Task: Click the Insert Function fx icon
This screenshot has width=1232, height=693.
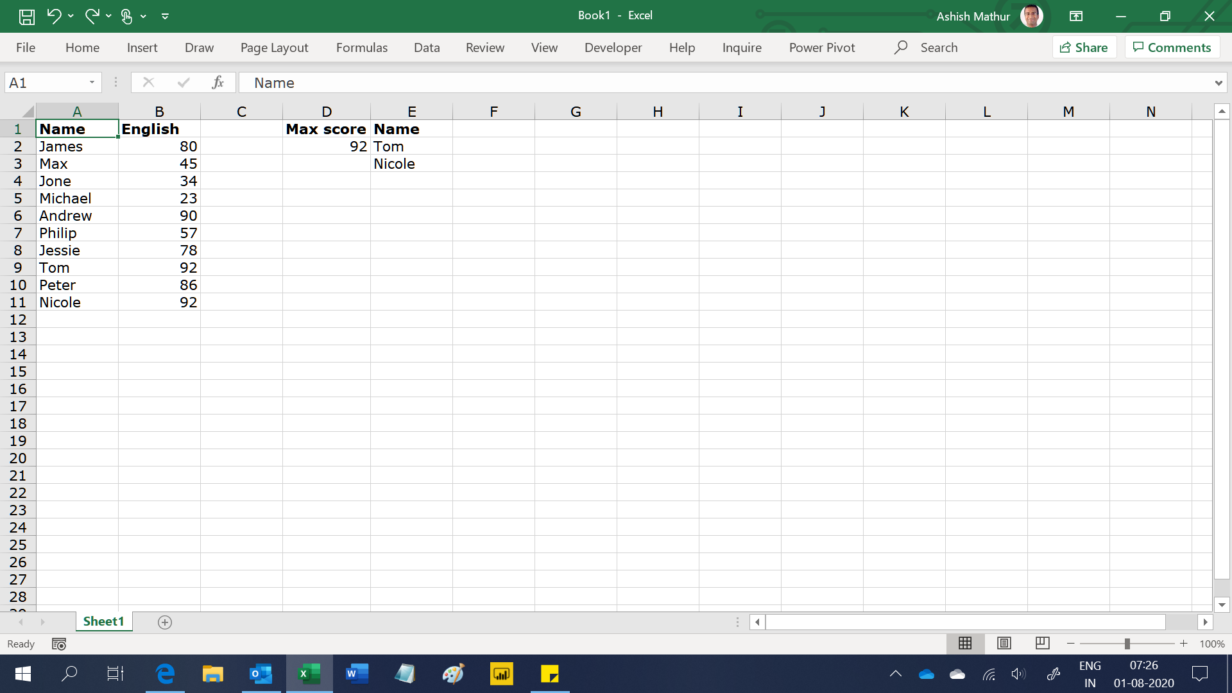Action: pyautogui.click(x=218, y=82)
